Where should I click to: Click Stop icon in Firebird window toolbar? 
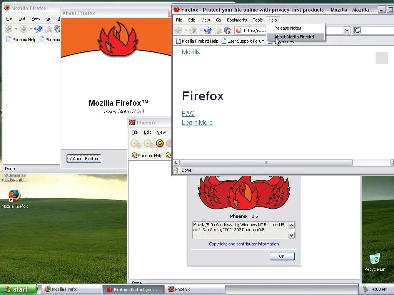coord(219,31)
